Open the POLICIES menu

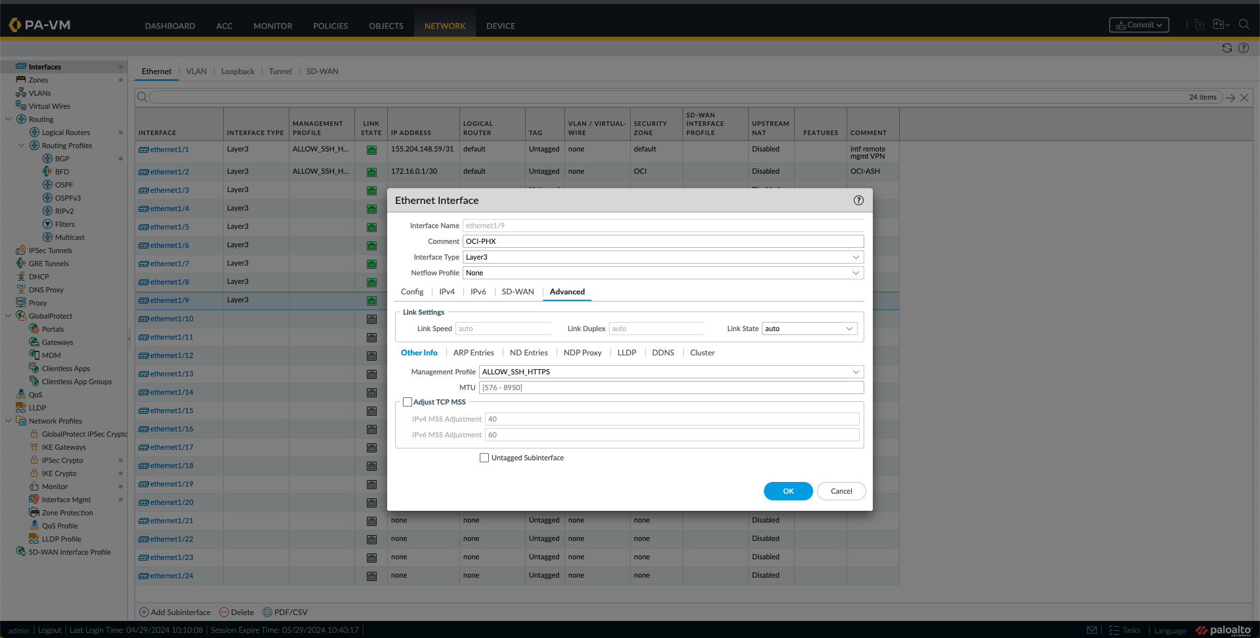point(330,26)
